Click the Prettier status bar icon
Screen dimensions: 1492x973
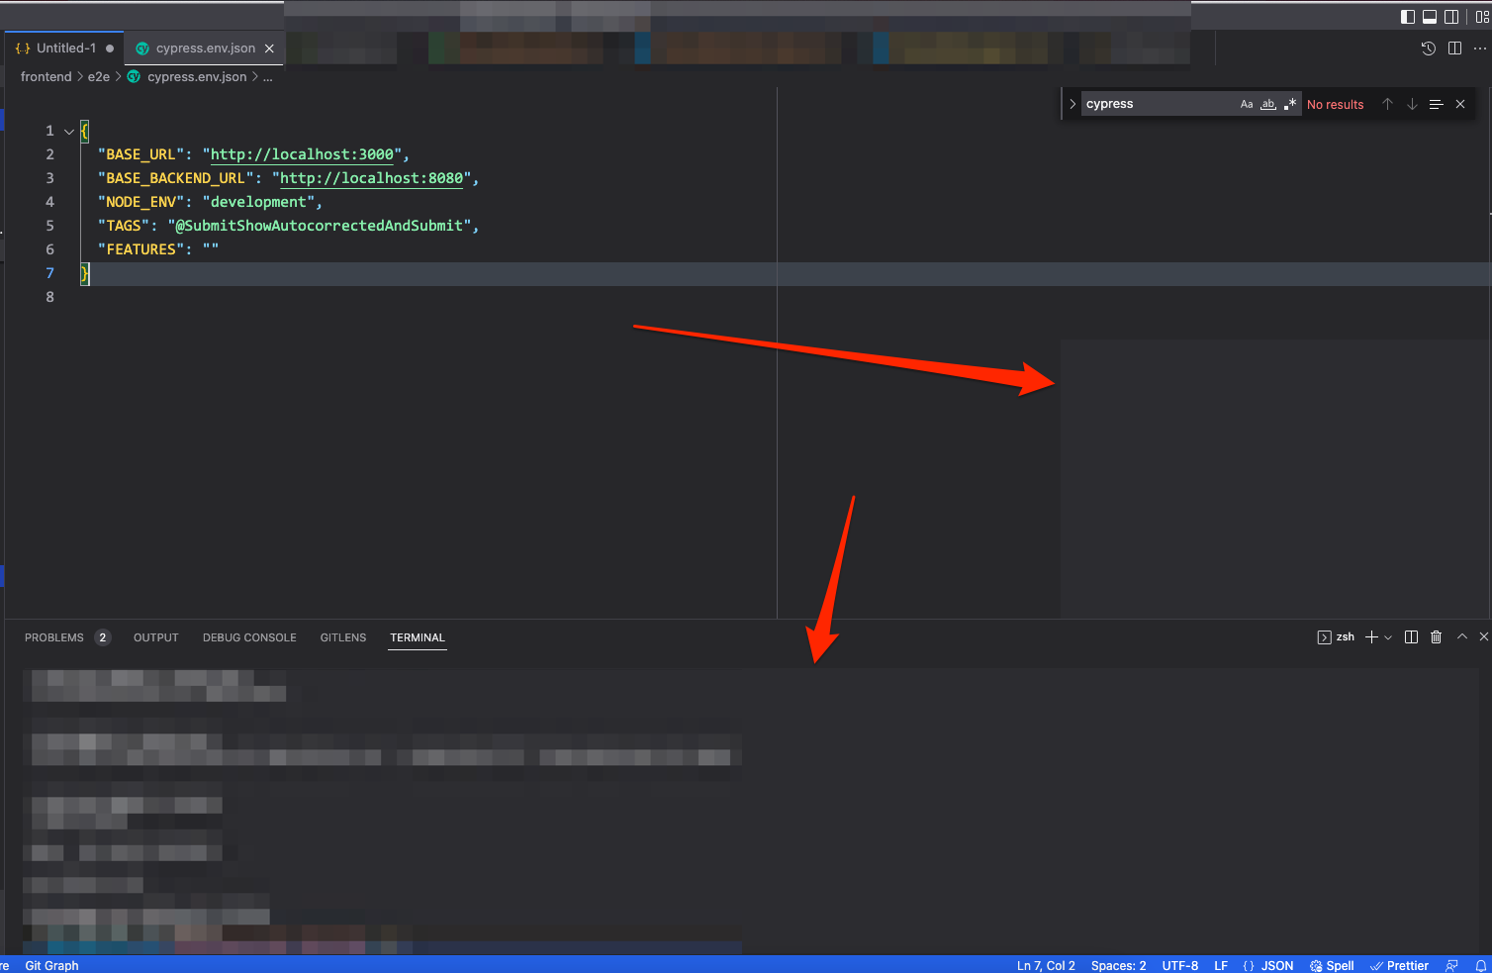1400,965
